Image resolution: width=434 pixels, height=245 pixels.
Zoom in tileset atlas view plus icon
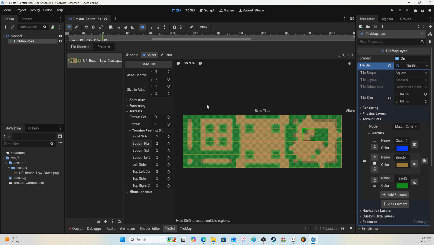(200, 63)
